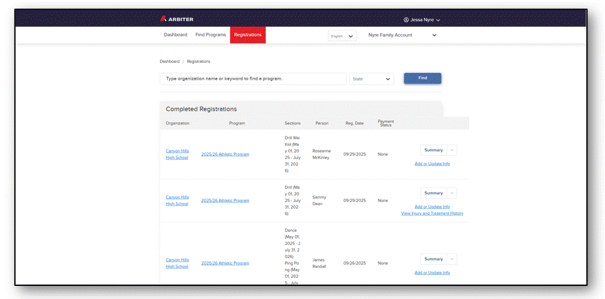The height and width of the screenshot is (299, 605).
Task: Open 2025/26 Athletic Program link for James Randall
Action: click(x=225, y=263)
